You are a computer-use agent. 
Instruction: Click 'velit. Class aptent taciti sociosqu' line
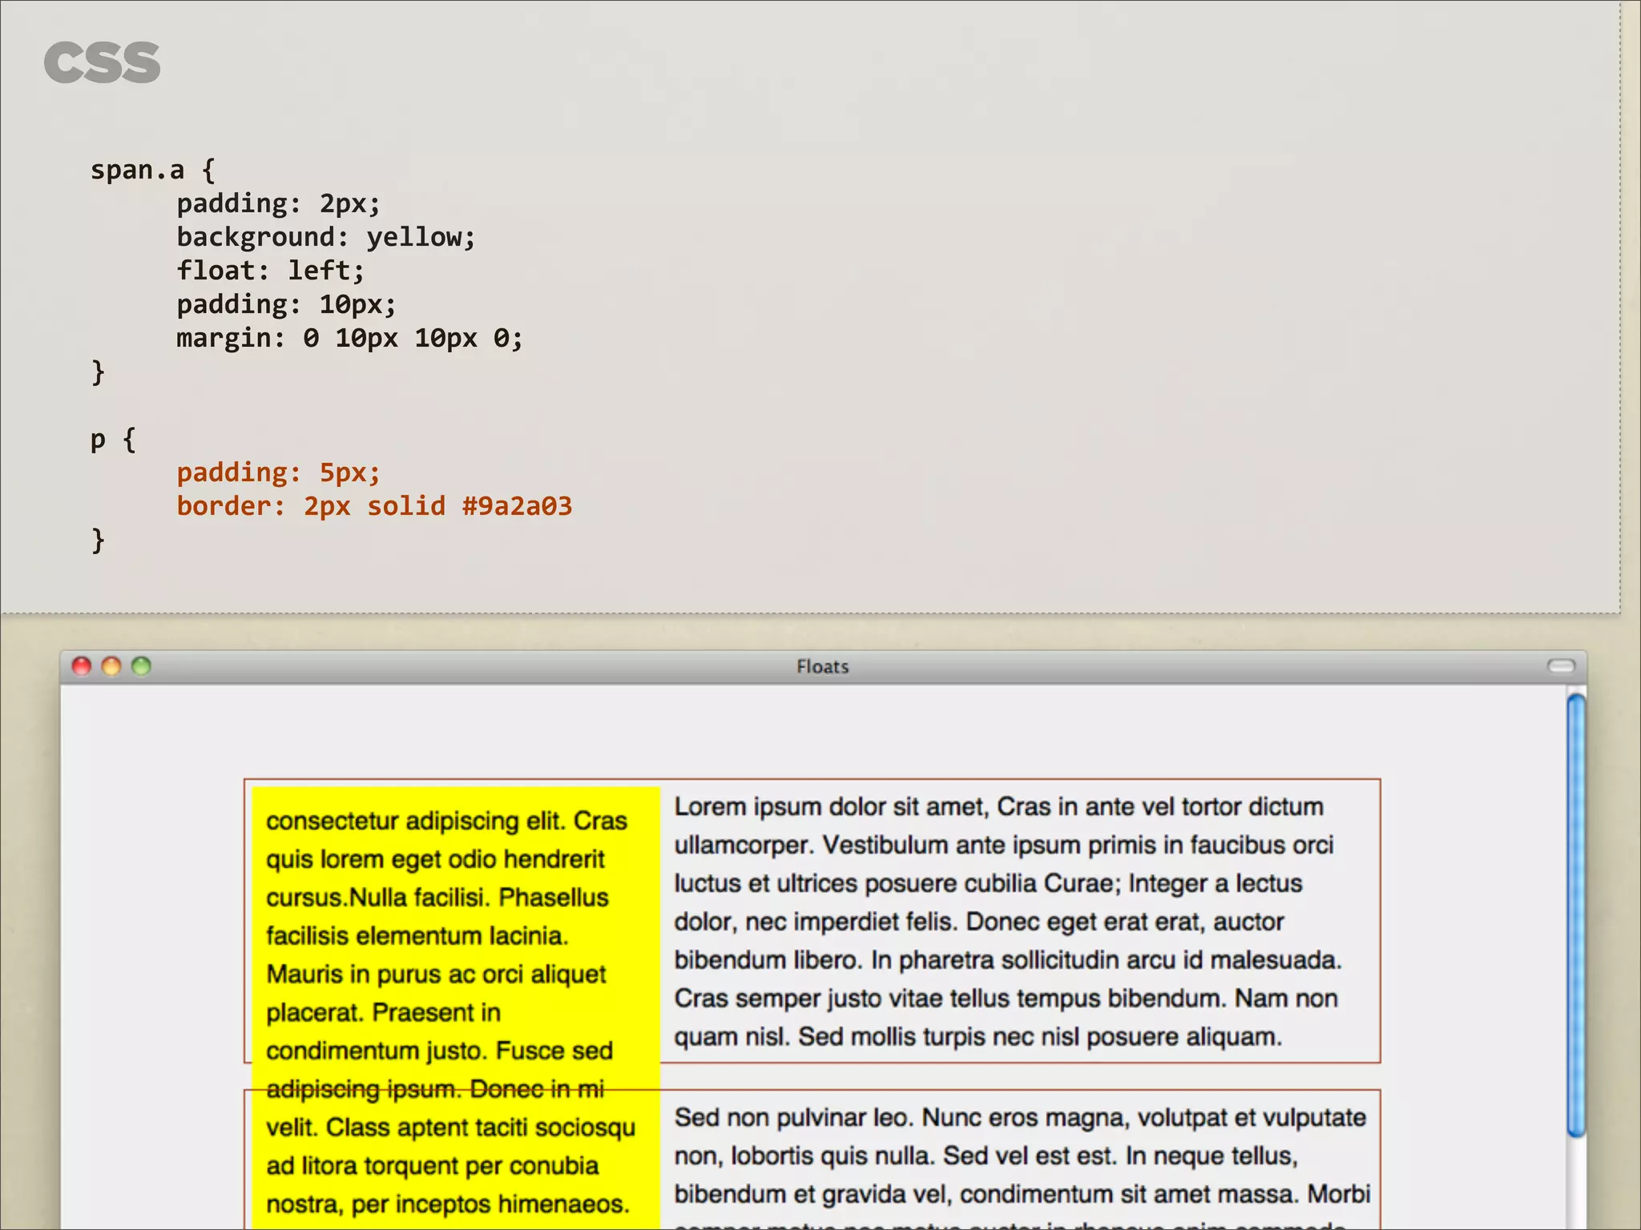tap(450, 1128)
